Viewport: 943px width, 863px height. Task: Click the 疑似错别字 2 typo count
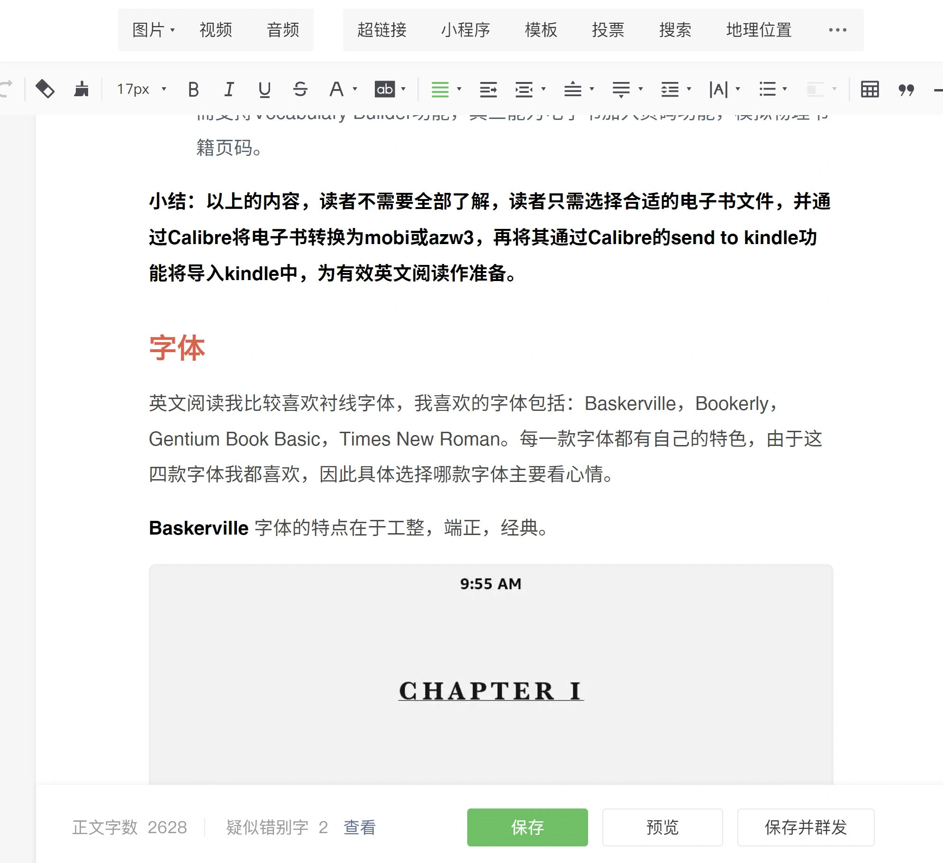277,827
